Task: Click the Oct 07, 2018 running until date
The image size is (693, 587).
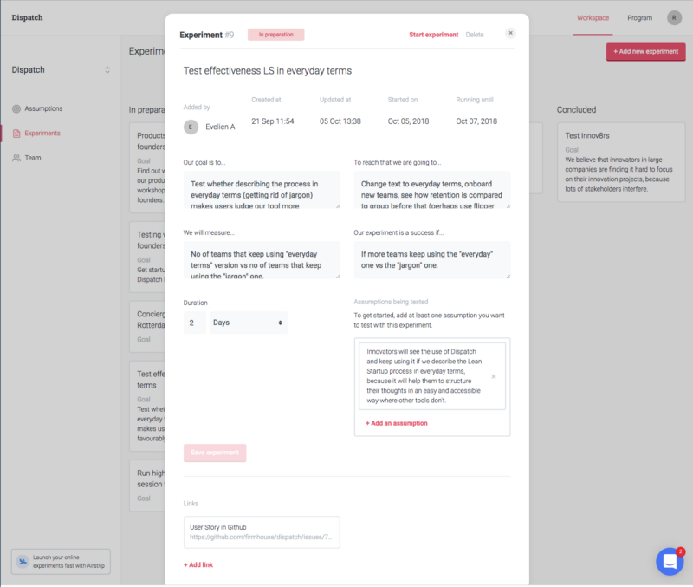Action: point(476,121)
